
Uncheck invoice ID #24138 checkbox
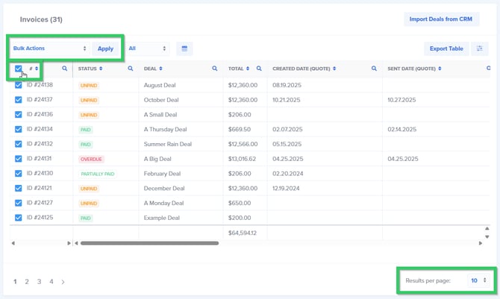[19, 86]
